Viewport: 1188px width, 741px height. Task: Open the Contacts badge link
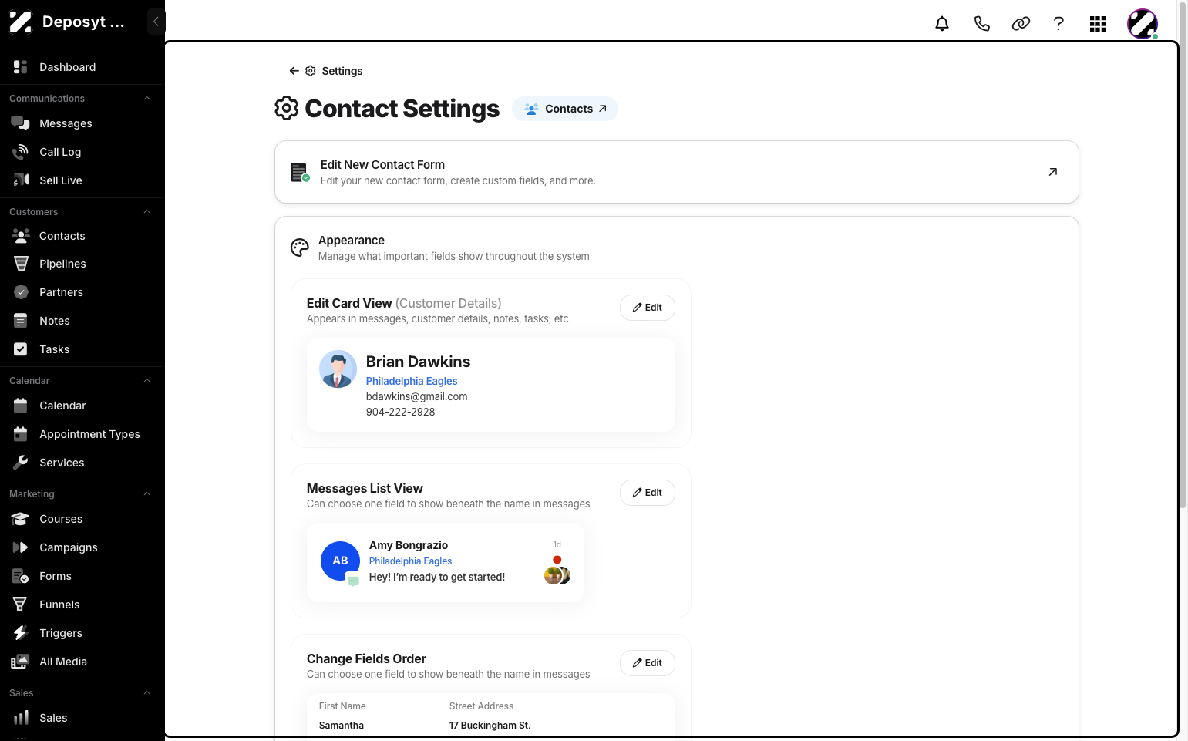pyautogui.click(x=565, y=109)
